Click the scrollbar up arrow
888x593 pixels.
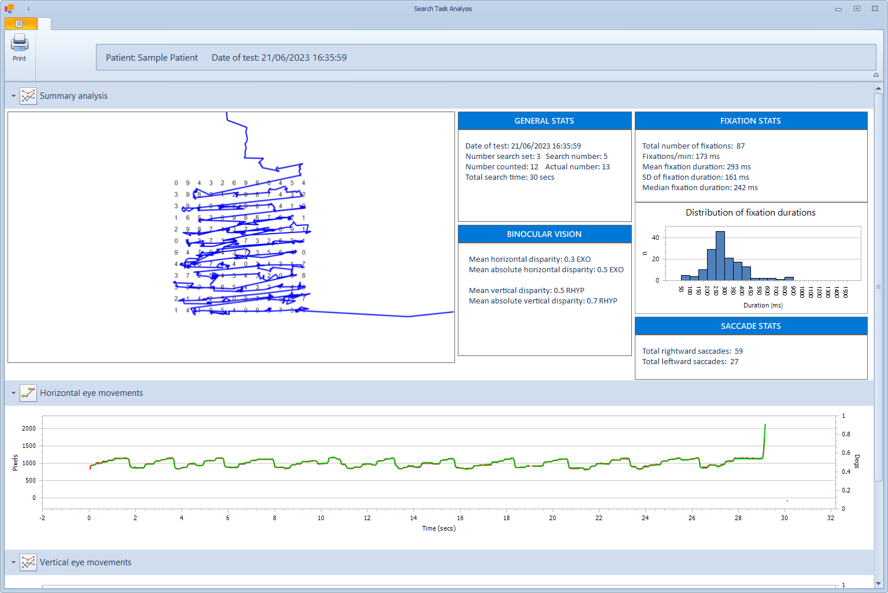click(x=878, y=88)
